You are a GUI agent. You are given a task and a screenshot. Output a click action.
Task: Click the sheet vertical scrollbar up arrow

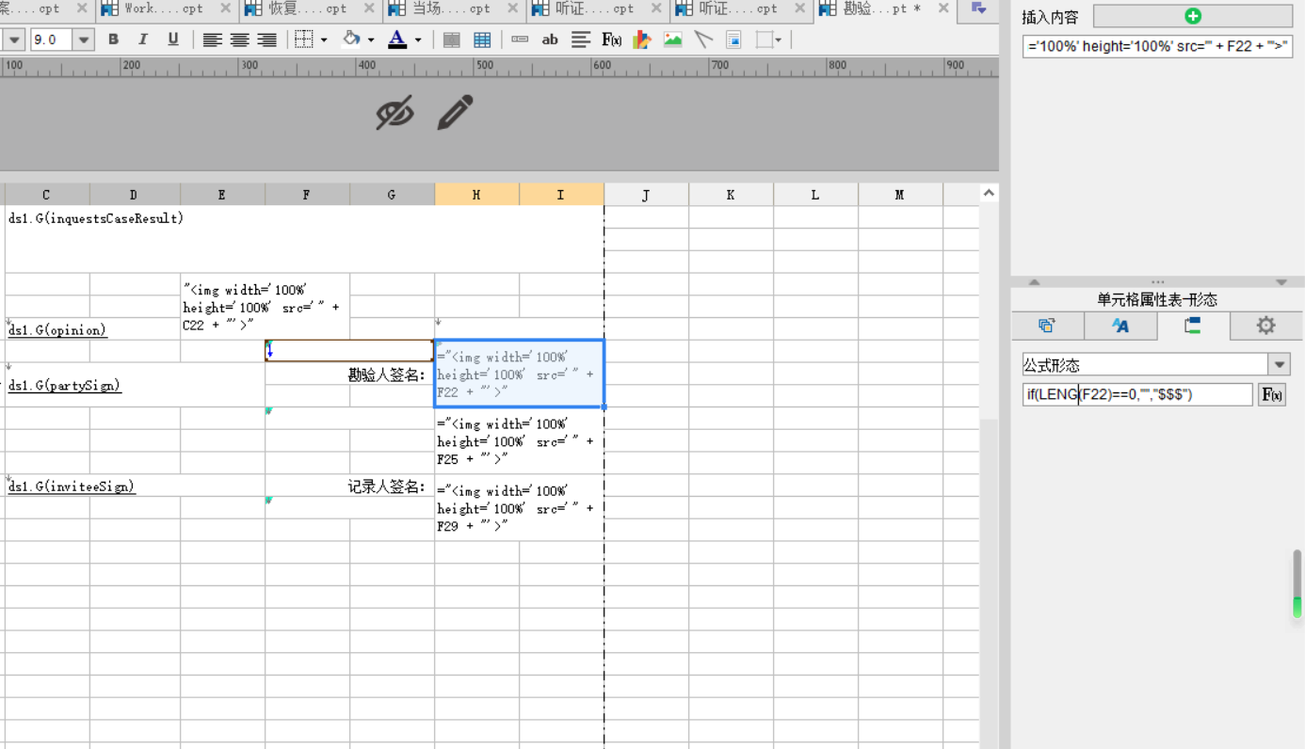(x=989, y=194)
